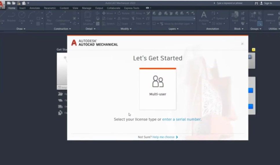Select the Scale tool
Viewport: 280px width, 165px height.
123,23
